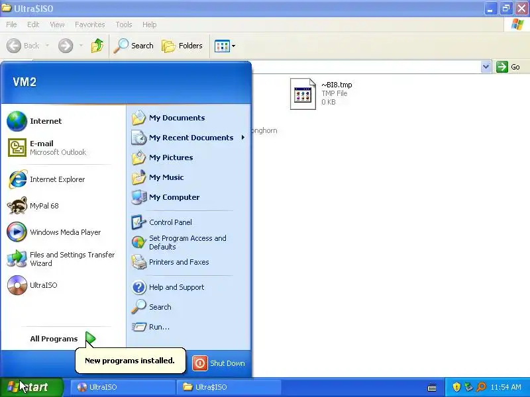Switch to Ultra$ISO folder on taskbar
This screenshot has width=530, height=397.
pos(229,387)
